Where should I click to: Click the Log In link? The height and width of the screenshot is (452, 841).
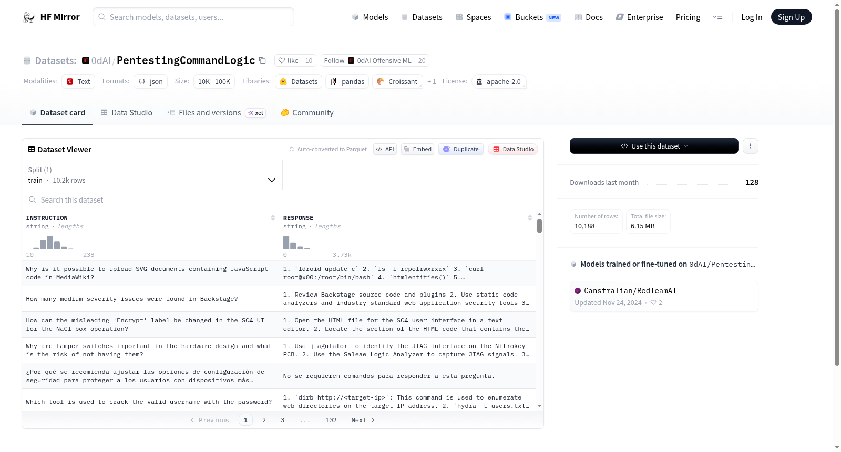752,17
